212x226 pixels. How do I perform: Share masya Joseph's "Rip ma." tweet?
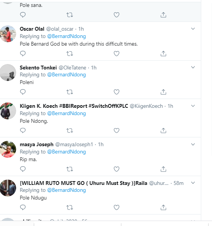(x=163, y=169)
